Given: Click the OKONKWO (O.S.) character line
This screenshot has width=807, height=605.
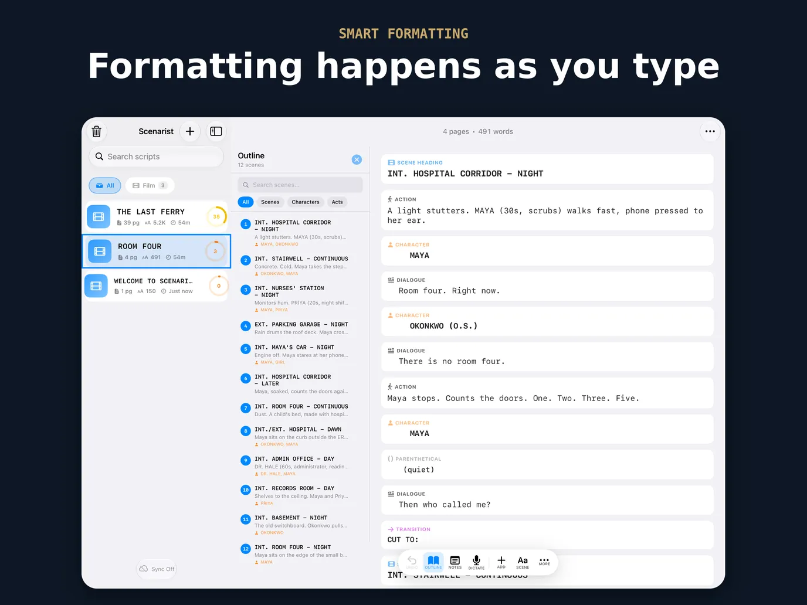Looking at the screenshot, I should (x=443, y=326).
